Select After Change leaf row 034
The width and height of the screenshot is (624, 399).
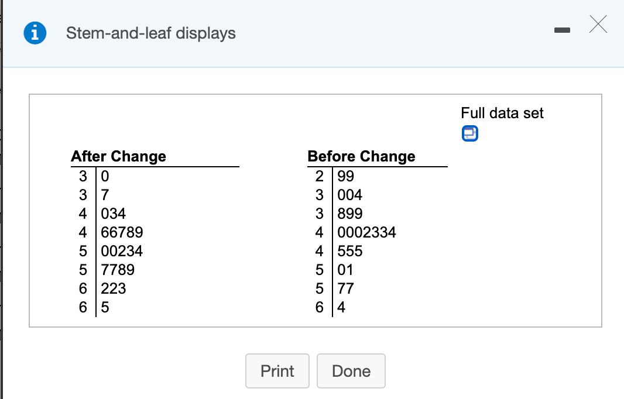(114, 214)
